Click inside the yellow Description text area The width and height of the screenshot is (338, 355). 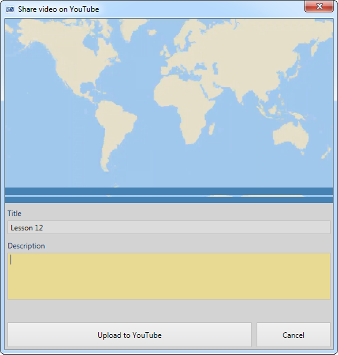click(169, 276)
